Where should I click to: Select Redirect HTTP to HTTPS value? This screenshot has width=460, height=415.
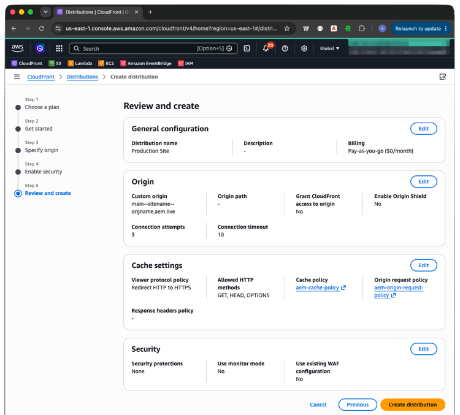161,287
